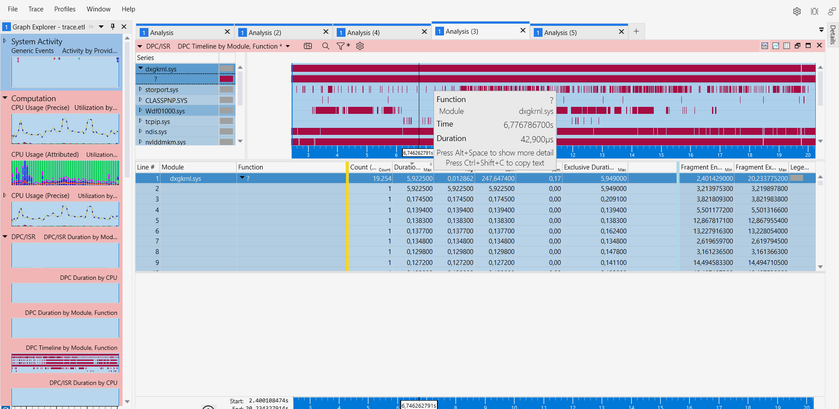The image size is (839, 409).
Task: Open the Window menu
Action: click(x=99, y=9)
